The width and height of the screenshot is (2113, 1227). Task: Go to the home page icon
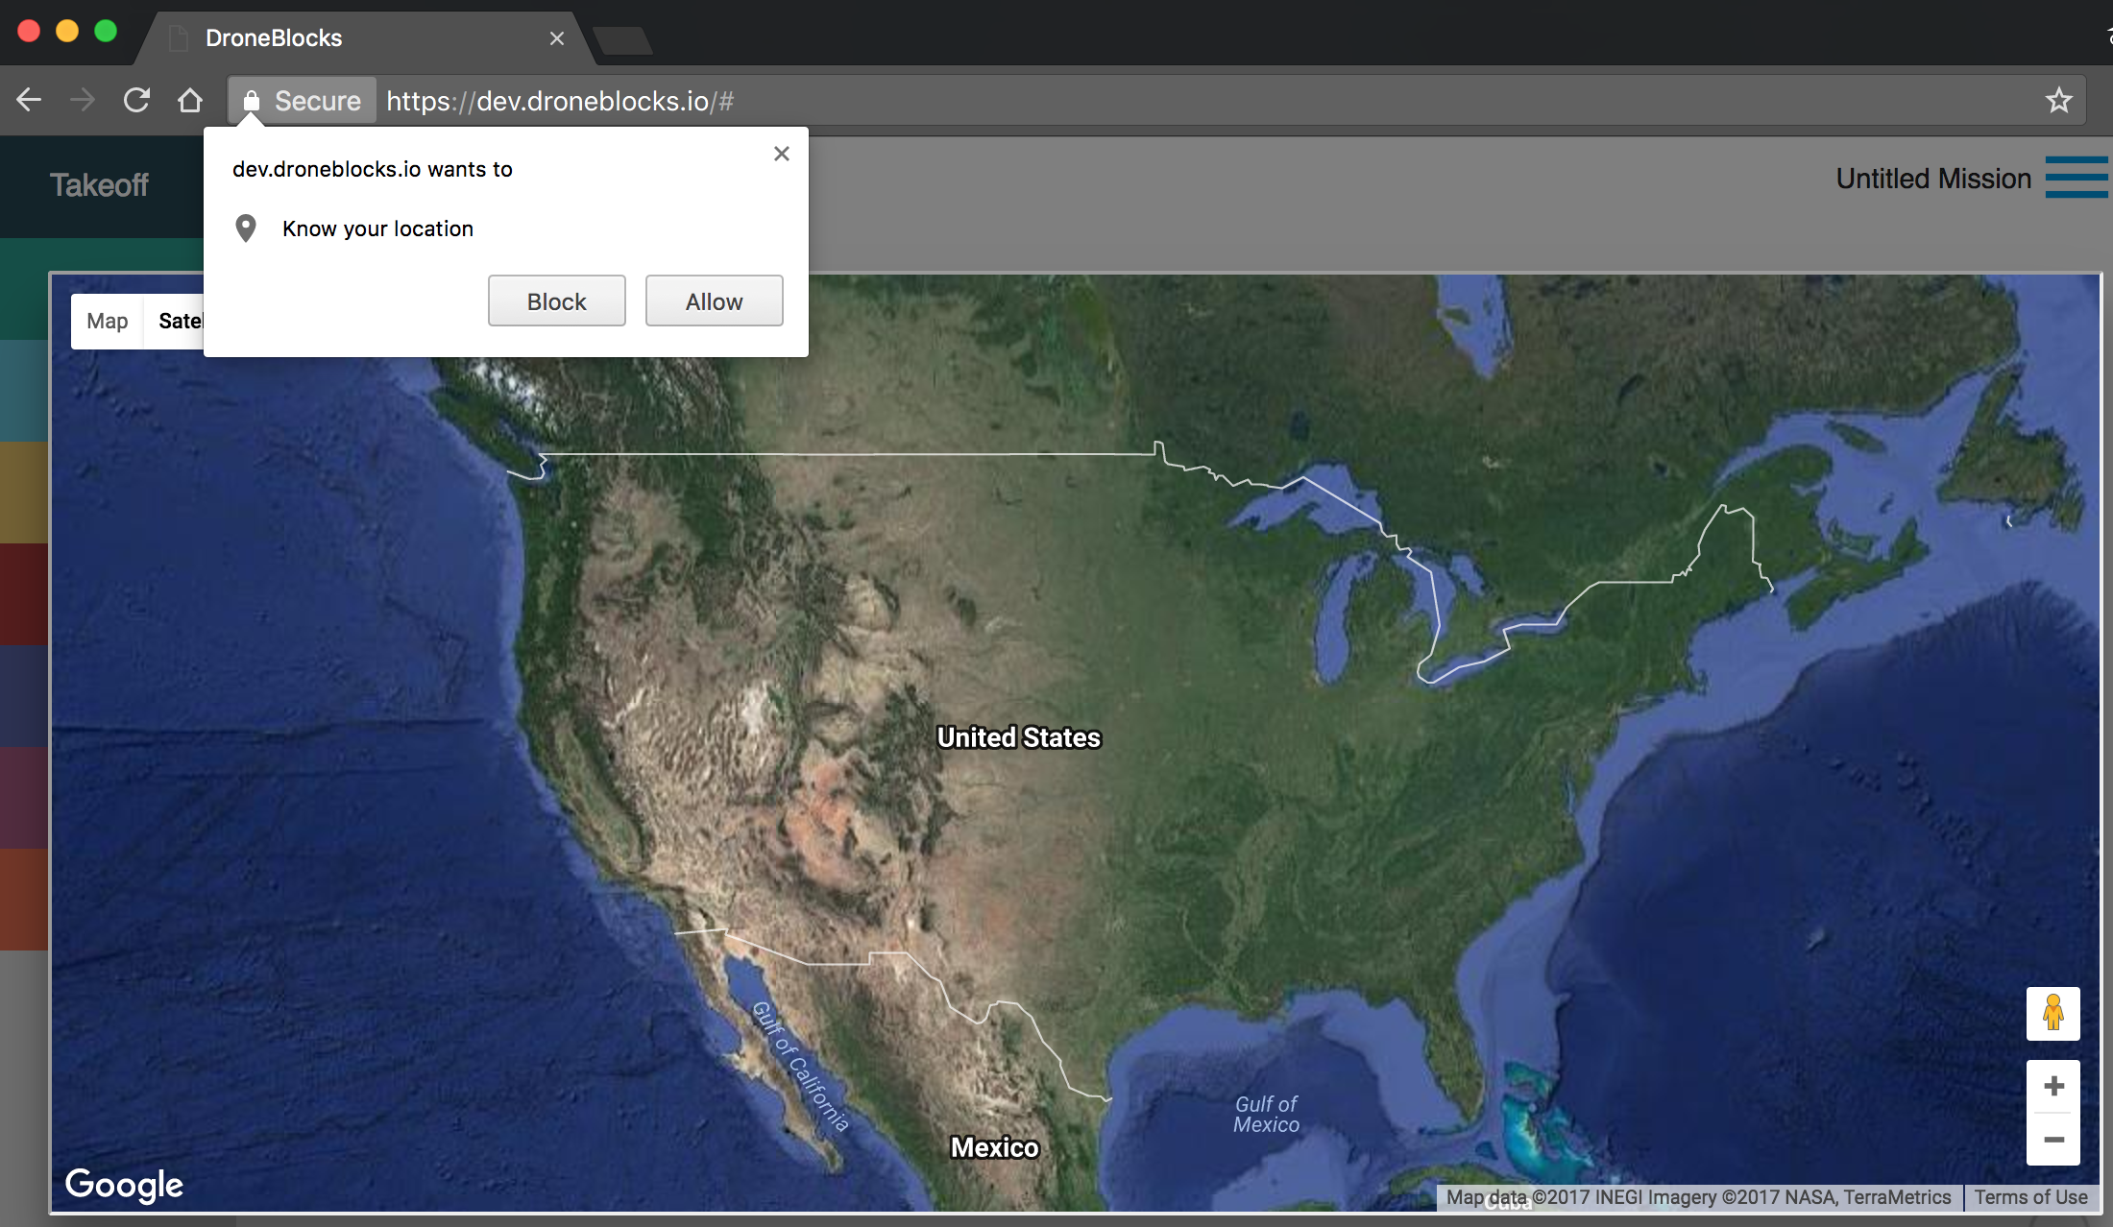pyautogui.click(x=190, y=100)
